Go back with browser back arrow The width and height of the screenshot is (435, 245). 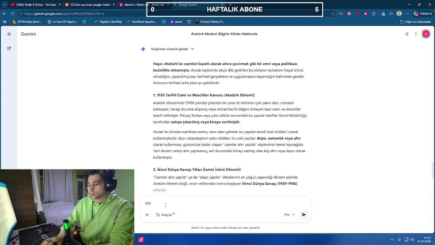(4, 14)
